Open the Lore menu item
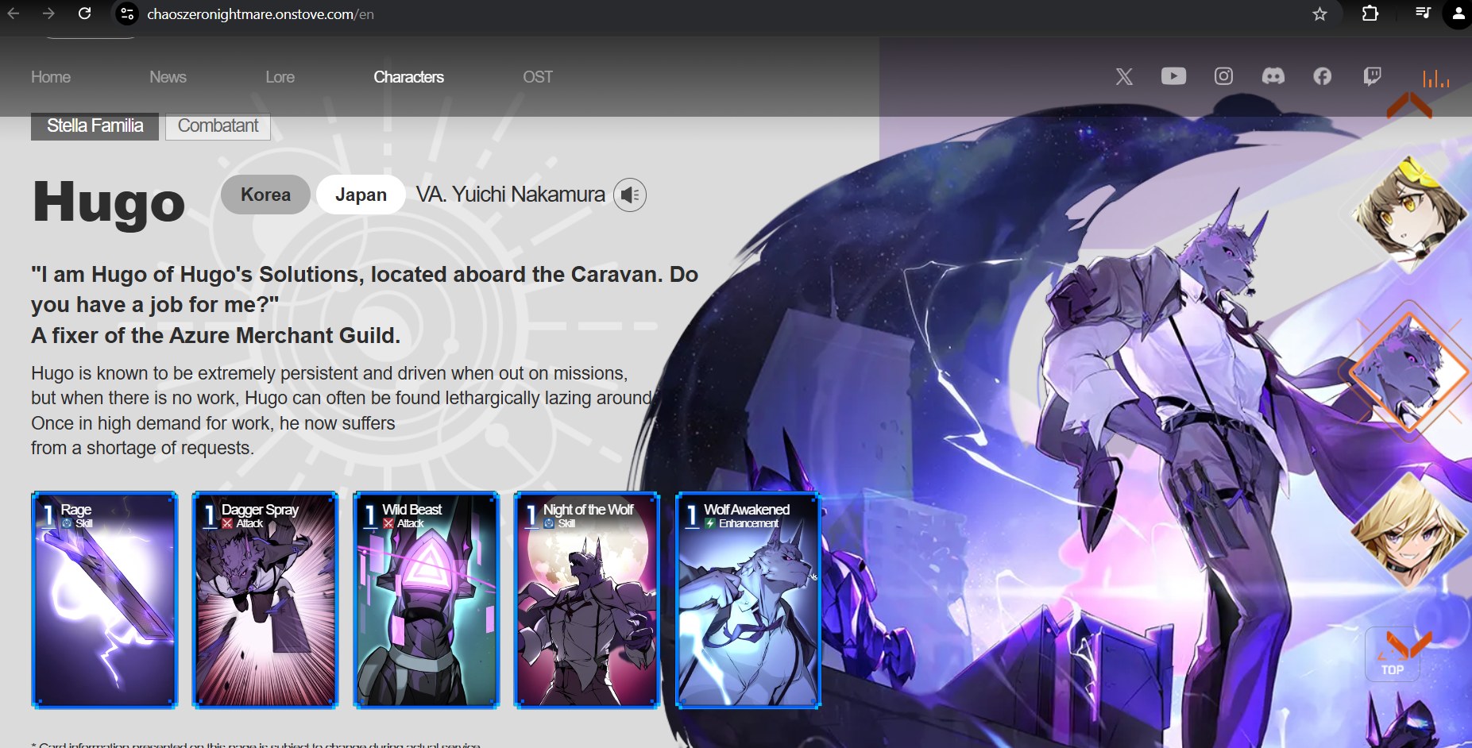The image size is (1472, 748). pos(280,77)
